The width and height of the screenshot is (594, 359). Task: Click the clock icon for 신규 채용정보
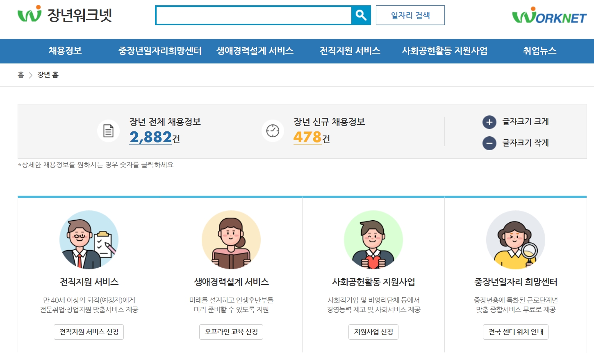[273, 131]
